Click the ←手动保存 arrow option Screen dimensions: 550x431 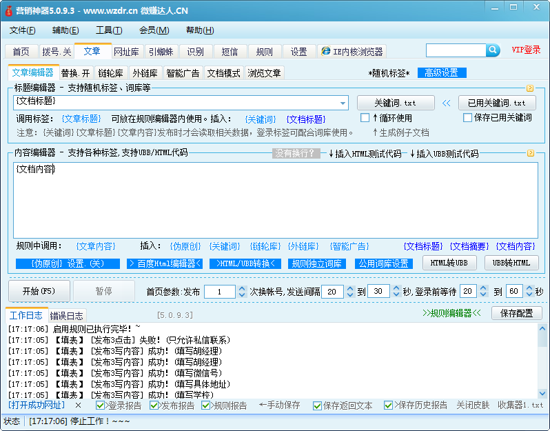[x=279, y=405]
